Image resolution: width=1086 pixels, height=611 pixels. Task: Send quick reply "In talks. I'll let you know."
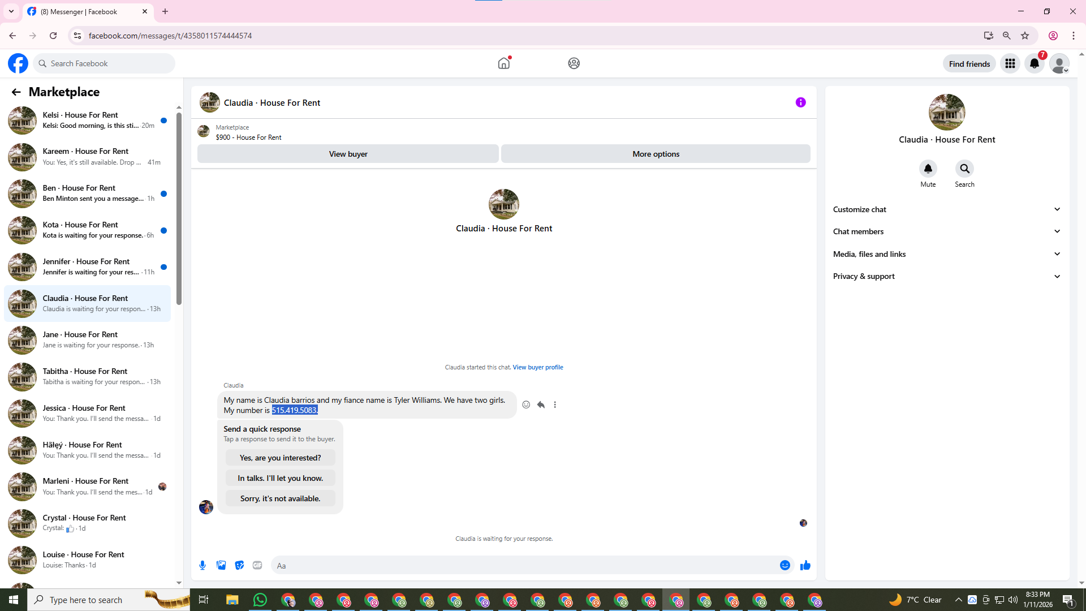click(x=280, y=478)
